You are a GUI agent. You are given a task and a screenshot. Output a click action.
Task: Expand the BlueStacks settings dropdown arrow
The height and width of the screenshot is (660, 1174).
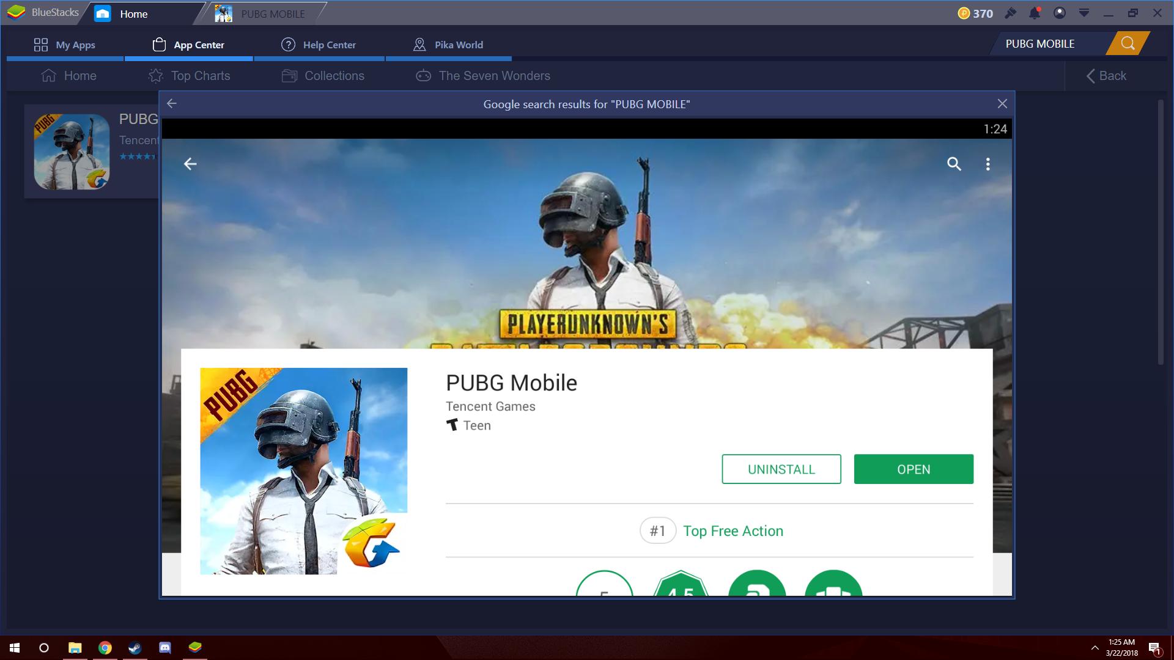coord(1083,13)
